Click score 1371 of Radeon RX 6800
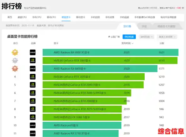The height and width of the screenshot is (137, 186). (162, 69)
